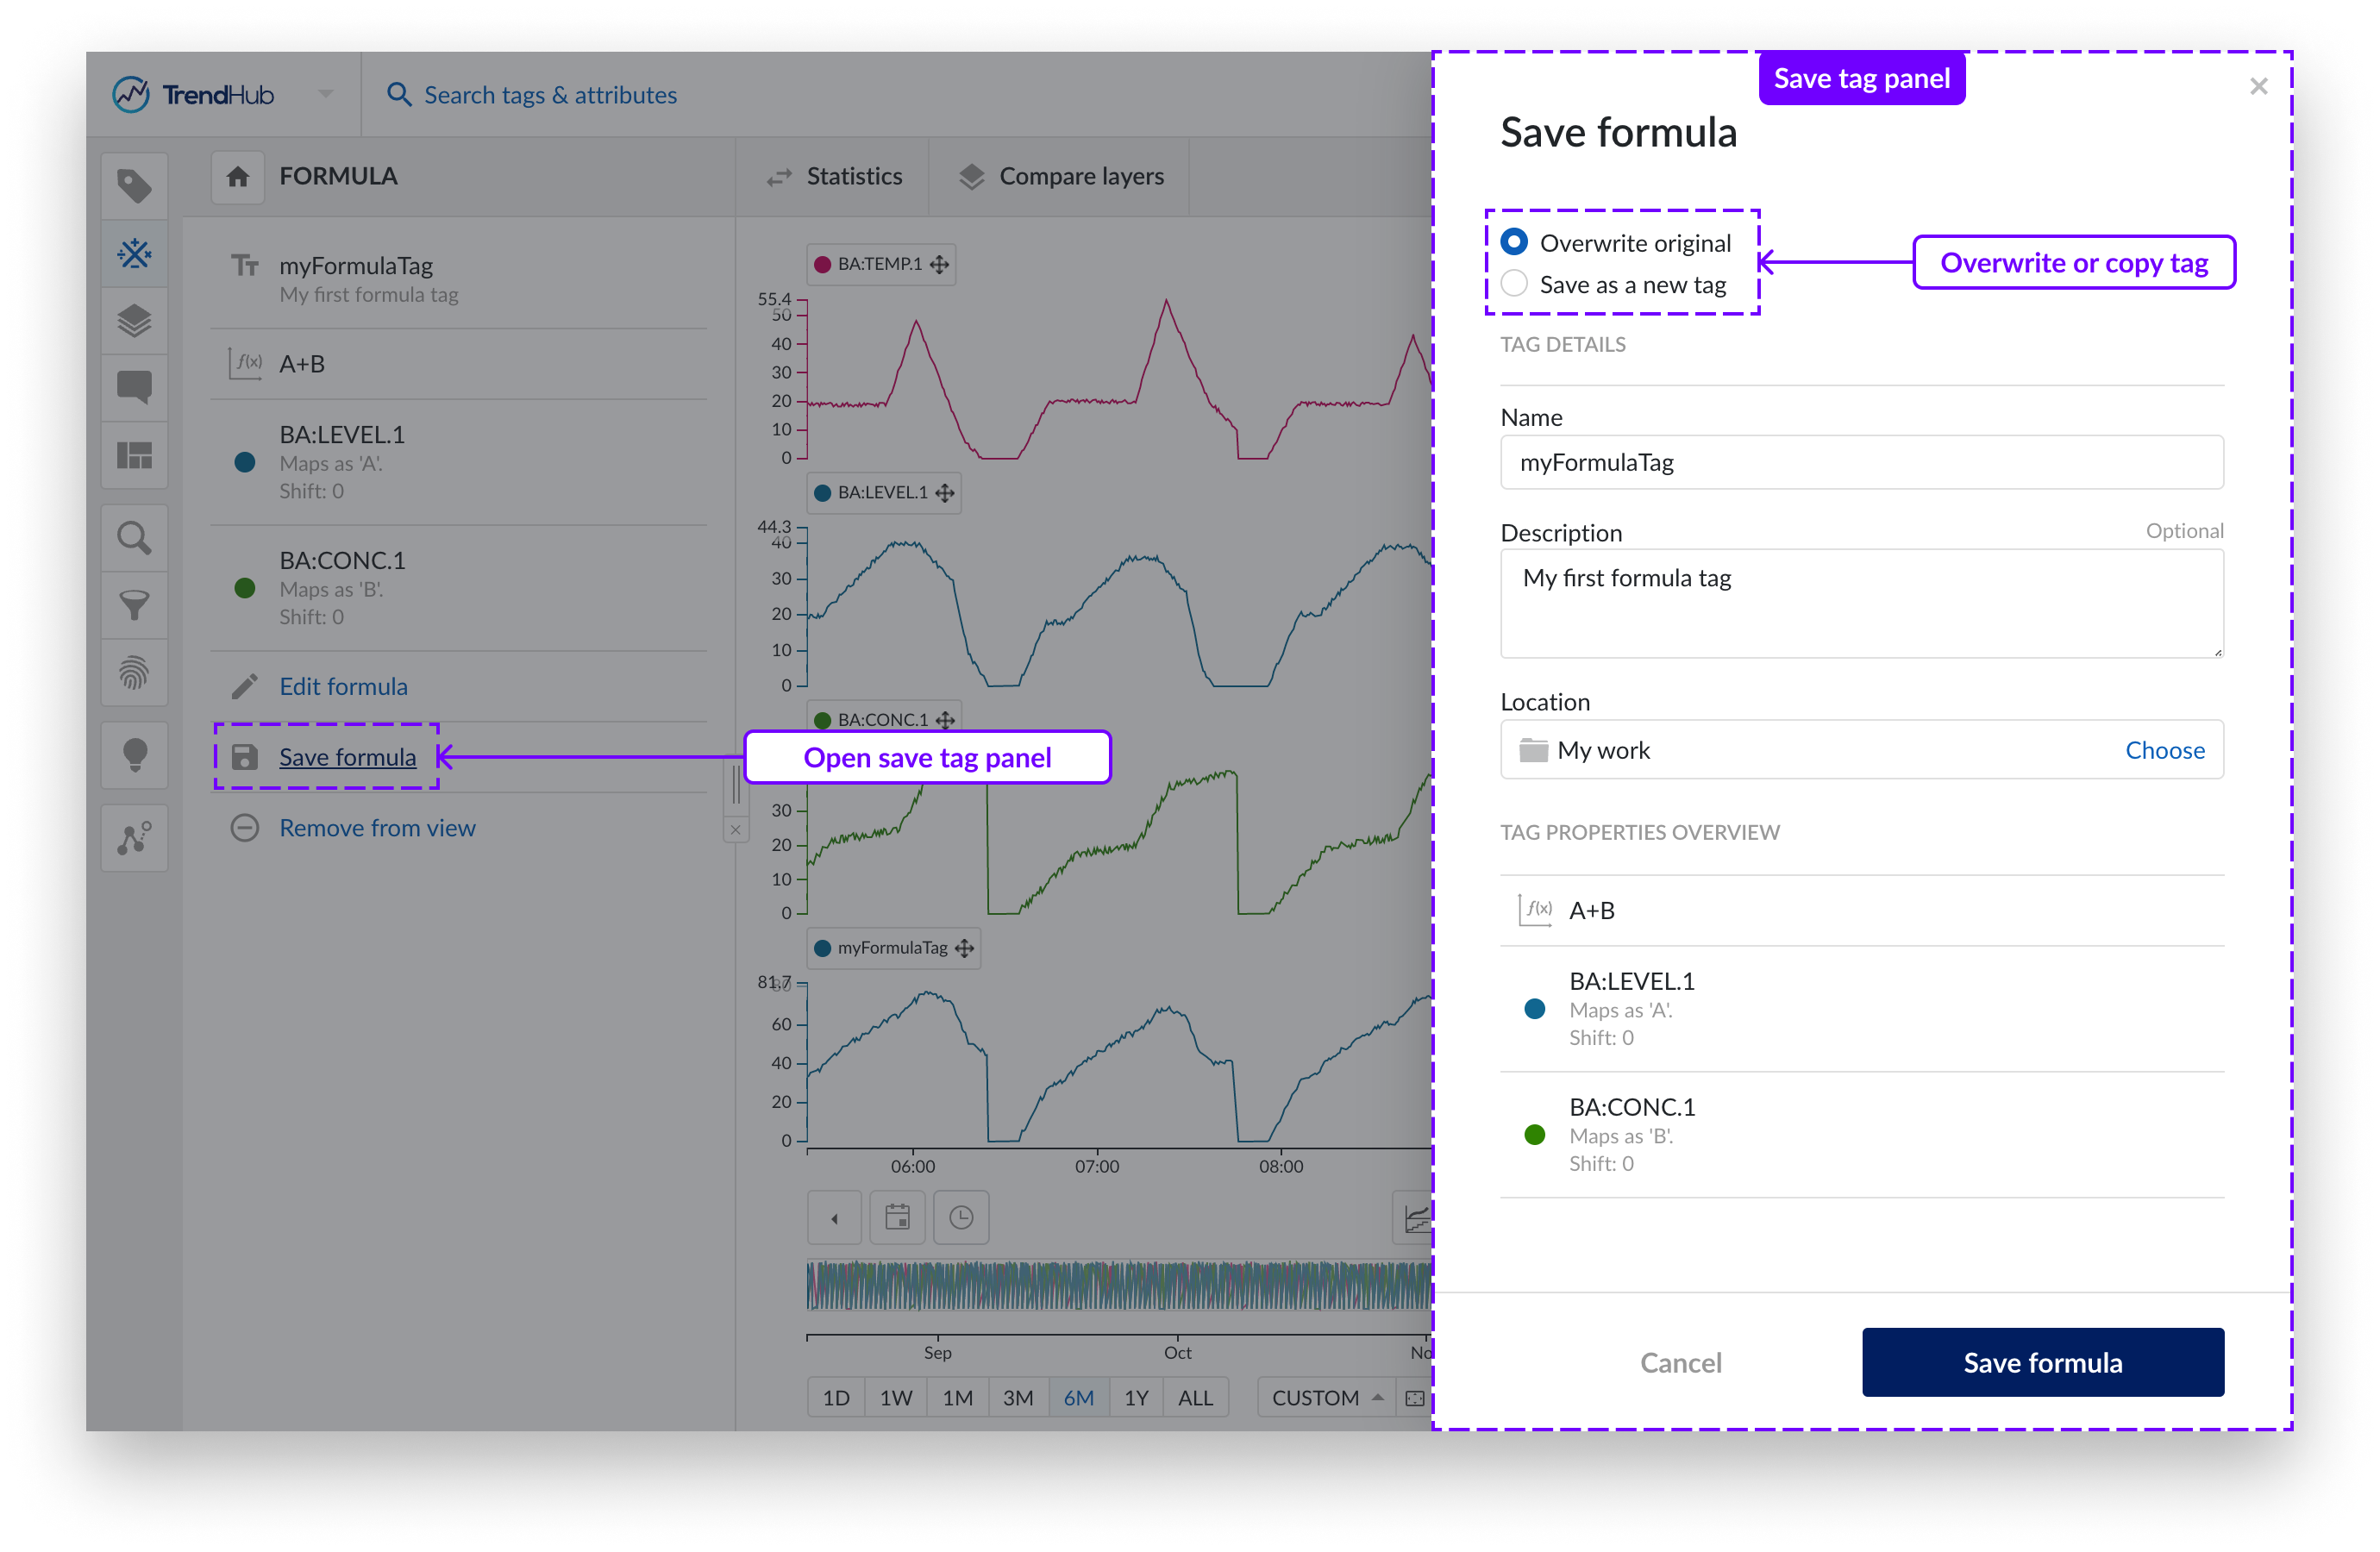
Task: Open the fingerprint sidebar icon
Action: click(134, 673)
